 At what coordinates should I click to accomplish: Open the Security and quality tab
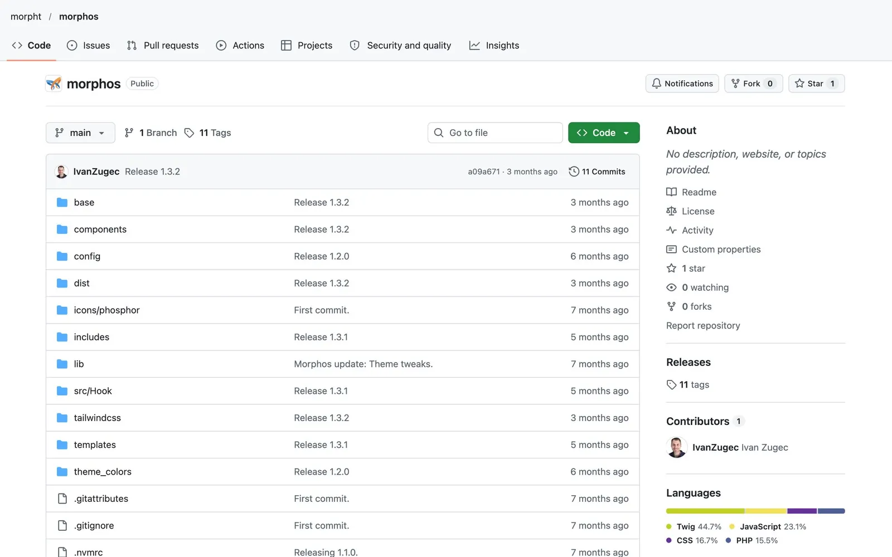pos(400,46)
